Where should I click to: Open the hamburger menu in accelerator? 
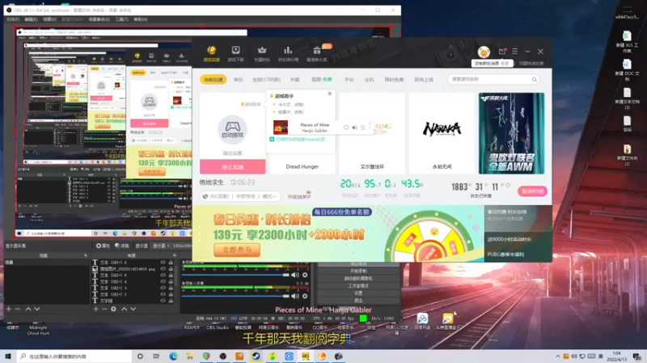[514, 52]
